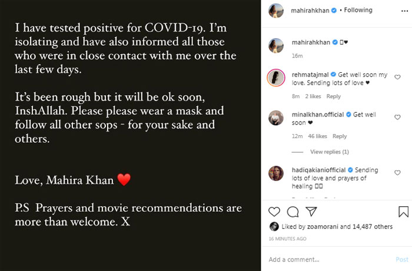Open comments via speech bubble icon
Image resolution: width=412 pixels, height=271 pixels.
(x=293, y=212)
